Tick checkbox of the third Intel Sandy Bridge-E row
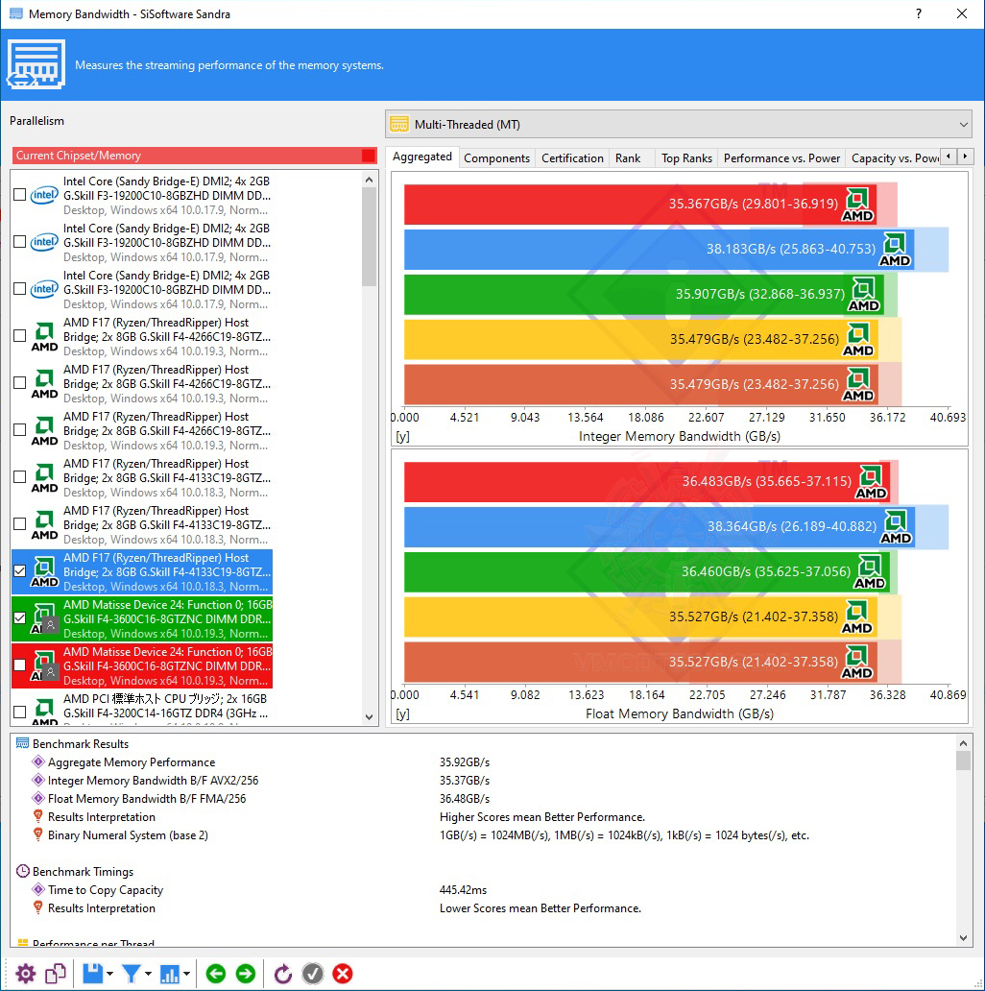This screenshot has width=985, height=991. coord(19,289)
